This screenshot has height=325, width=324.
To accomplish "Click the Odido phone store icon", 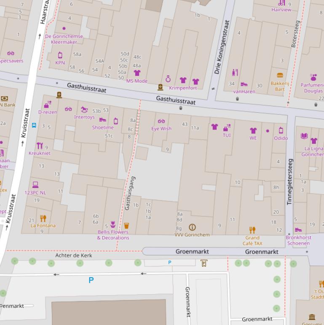I will pos(281,130).
